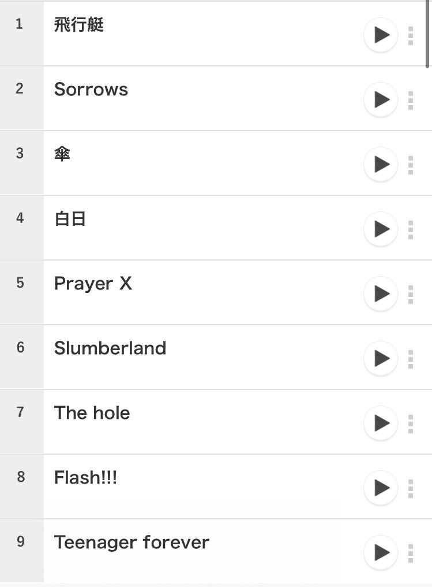Screen dimensions: 432x587
Task: Play the Flash!!! track
Action: [x=381, y=488]
